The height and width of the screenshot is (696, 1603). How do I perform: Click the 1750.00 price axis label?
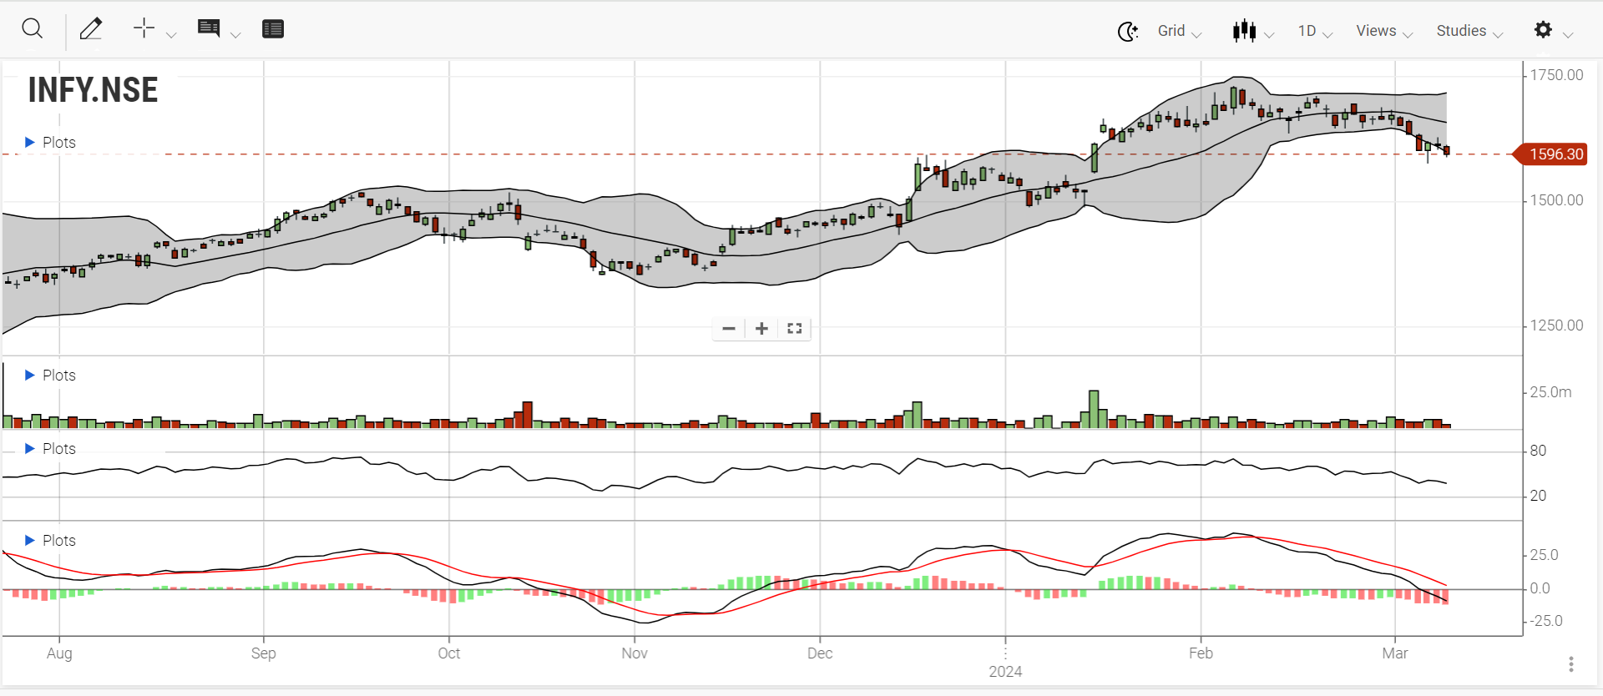click(x=1556, y=75)
